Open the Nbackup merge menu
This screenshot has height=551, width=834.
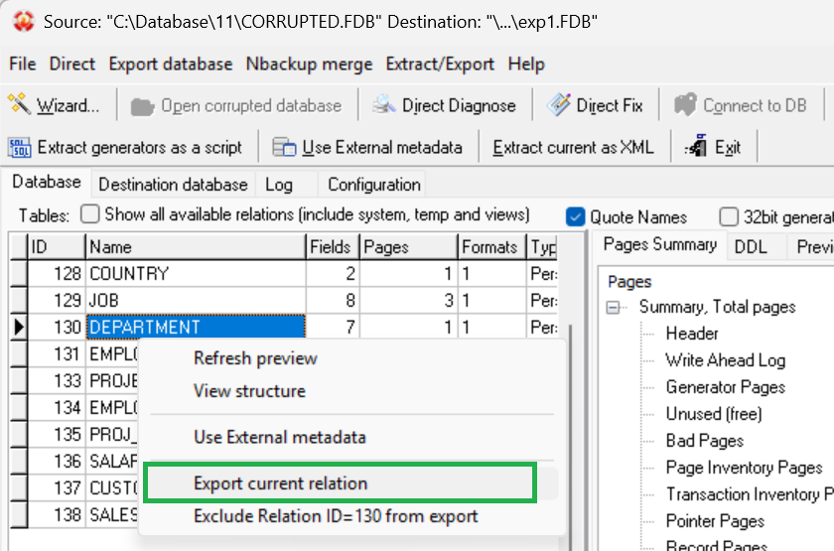click(x=309, y=64)
